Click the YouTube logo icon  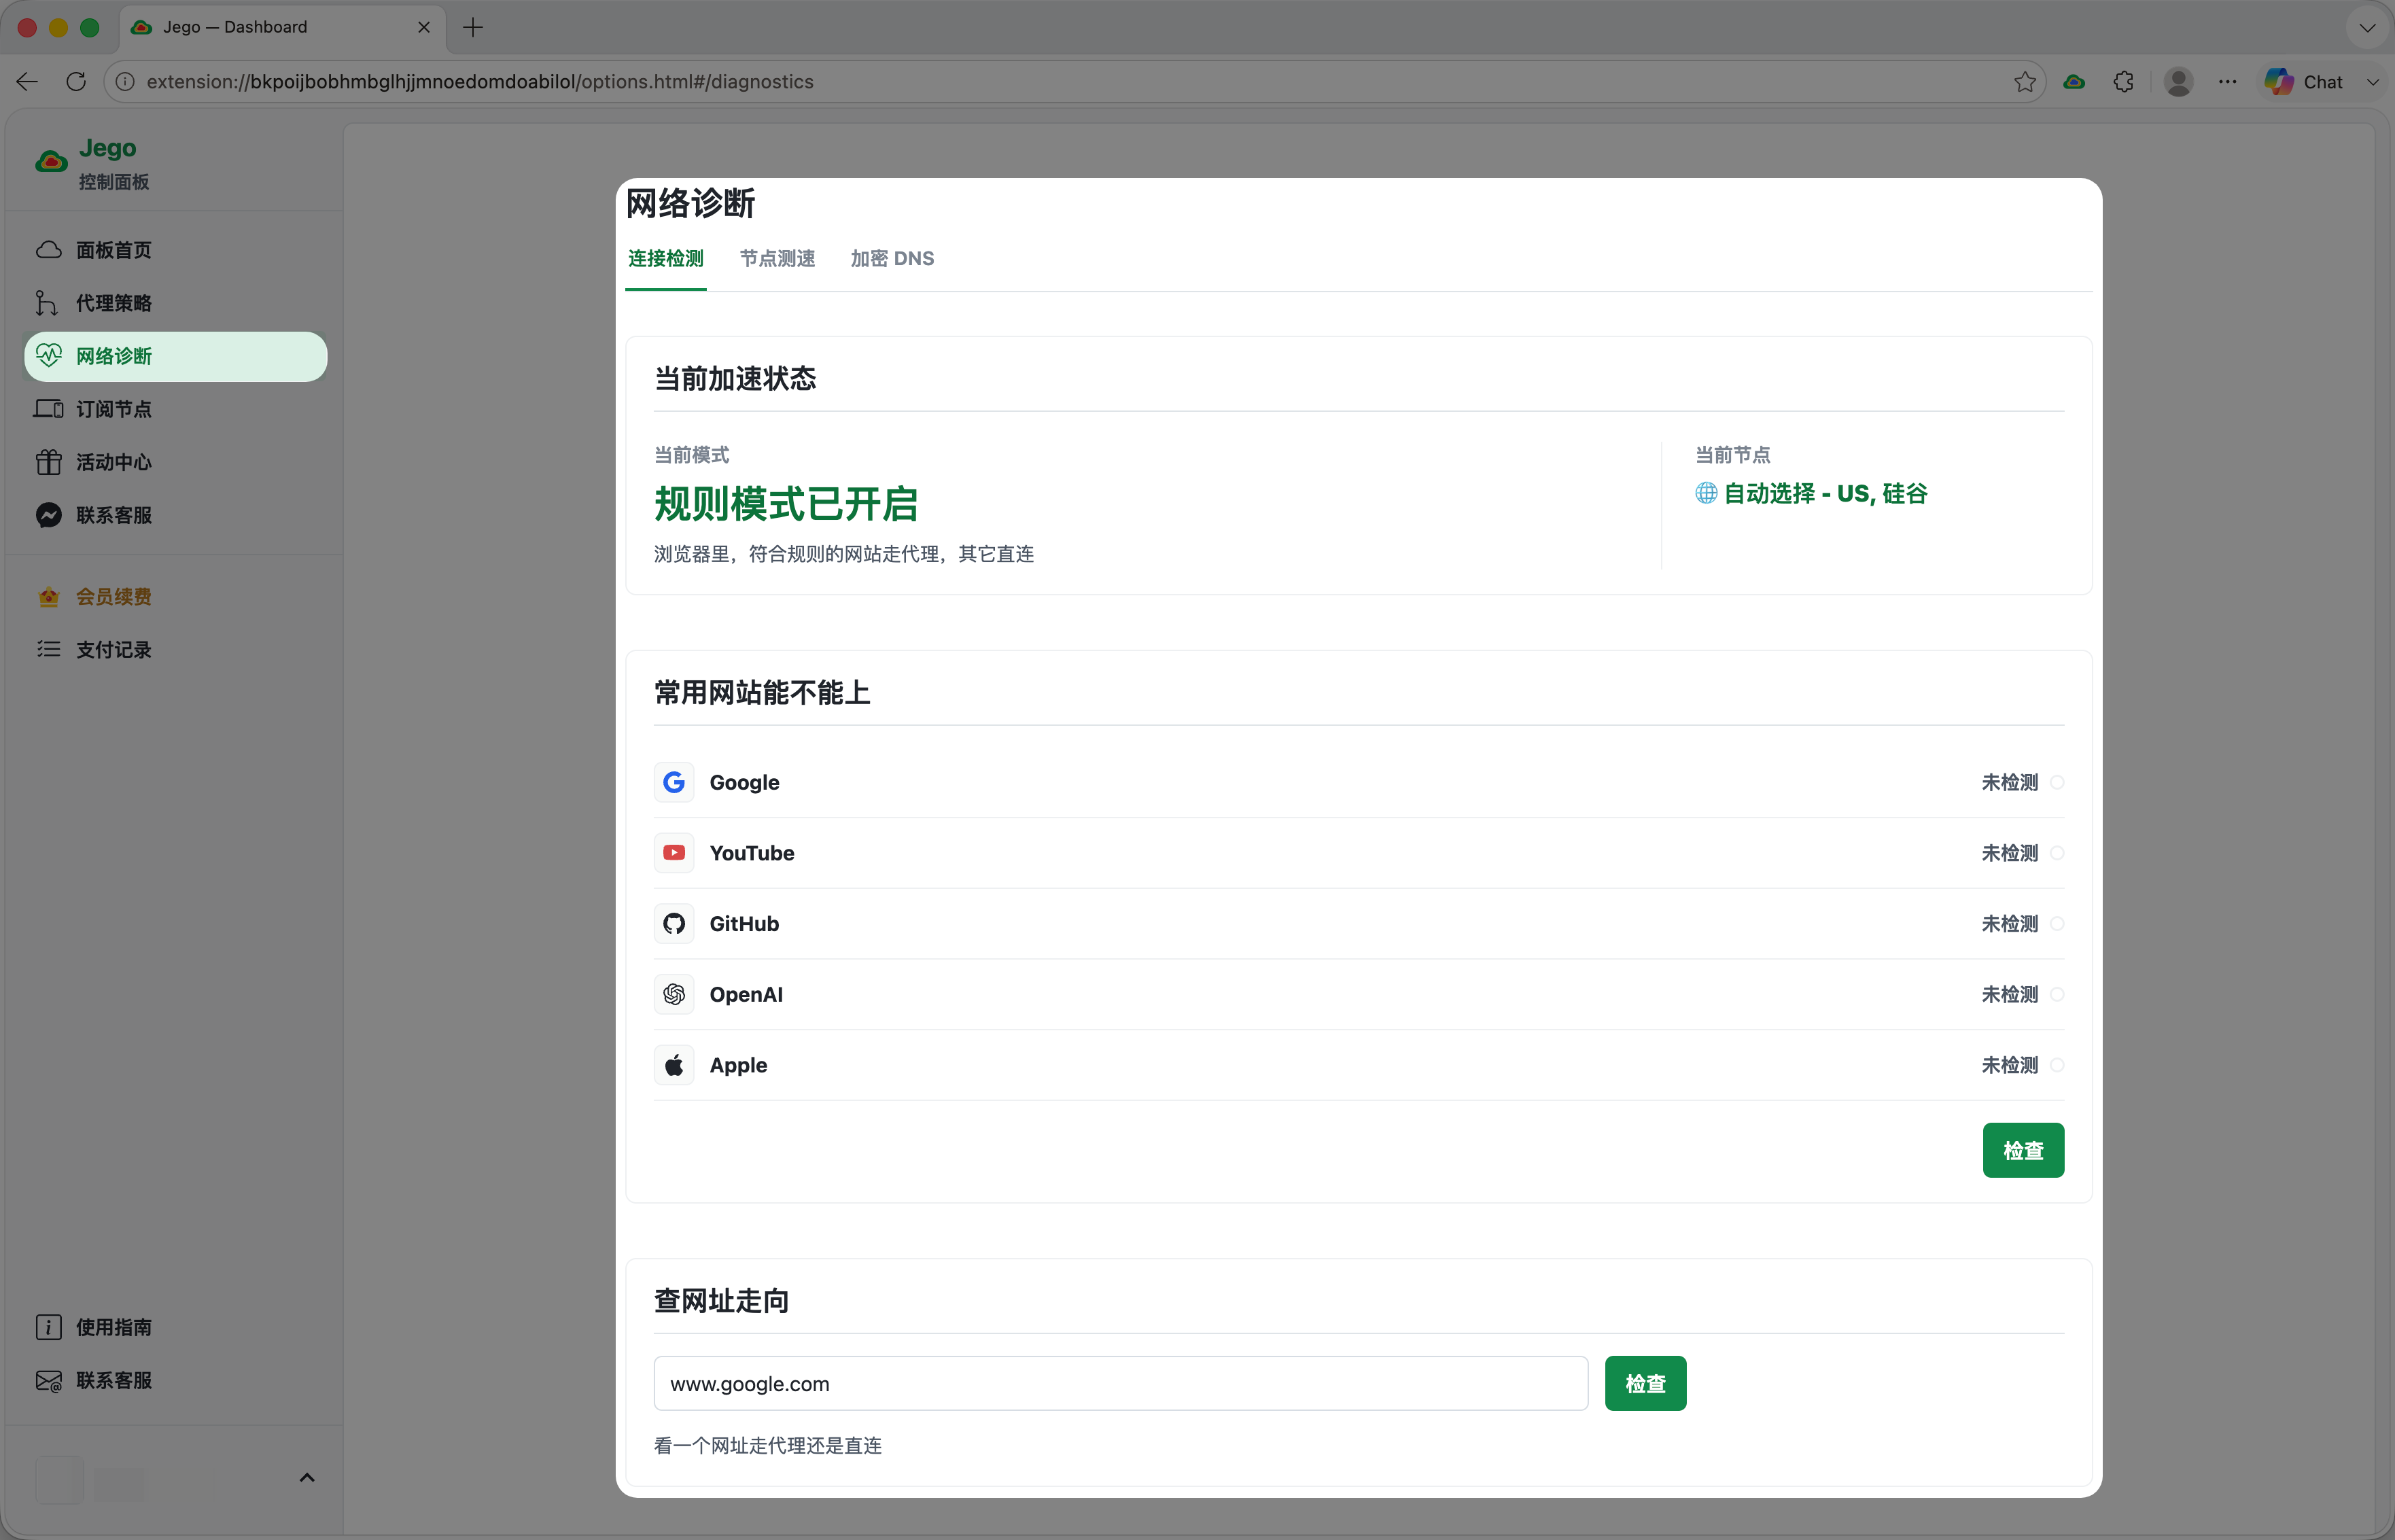(x=674, y=853)
